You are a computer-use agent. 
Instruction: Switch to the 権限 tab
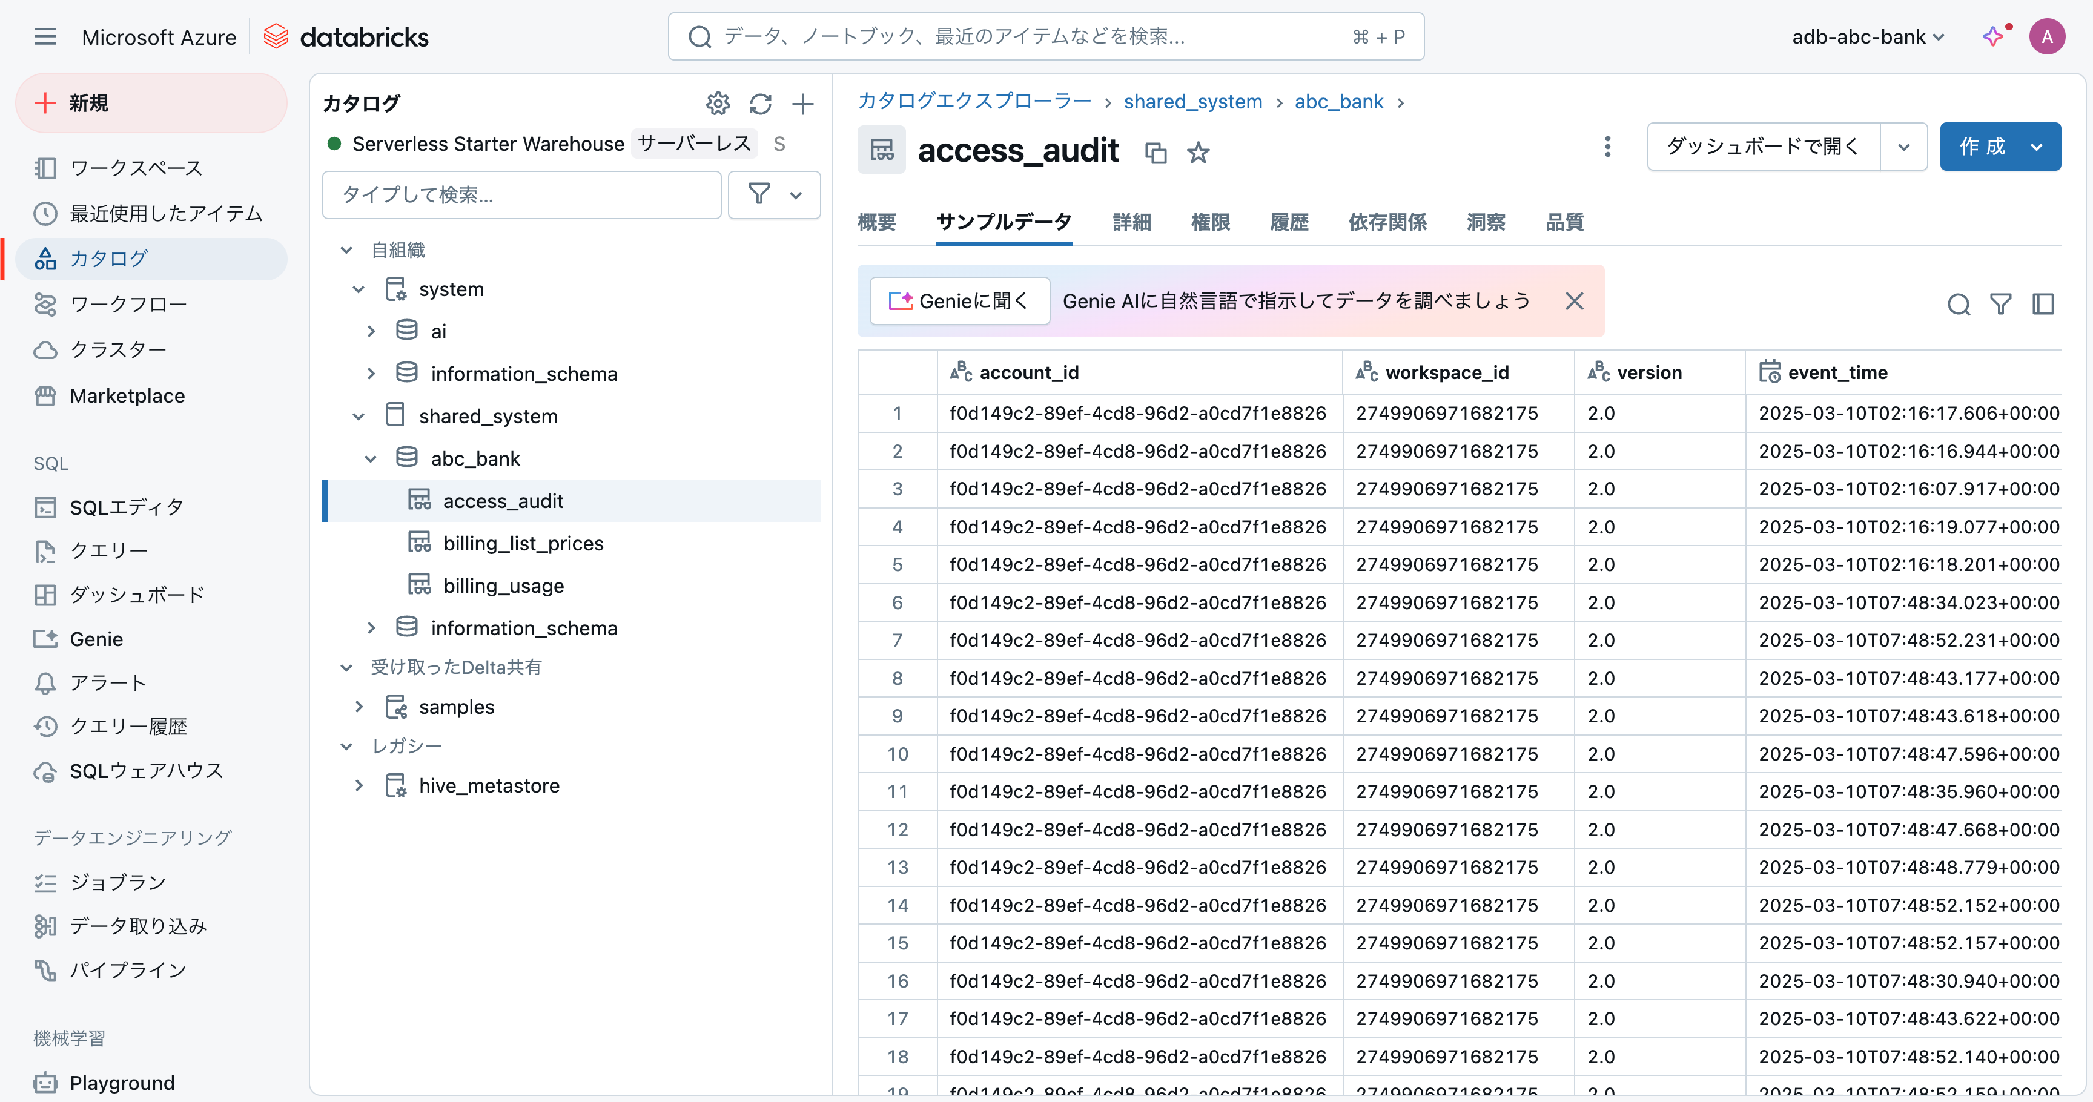pos(1210,222)
